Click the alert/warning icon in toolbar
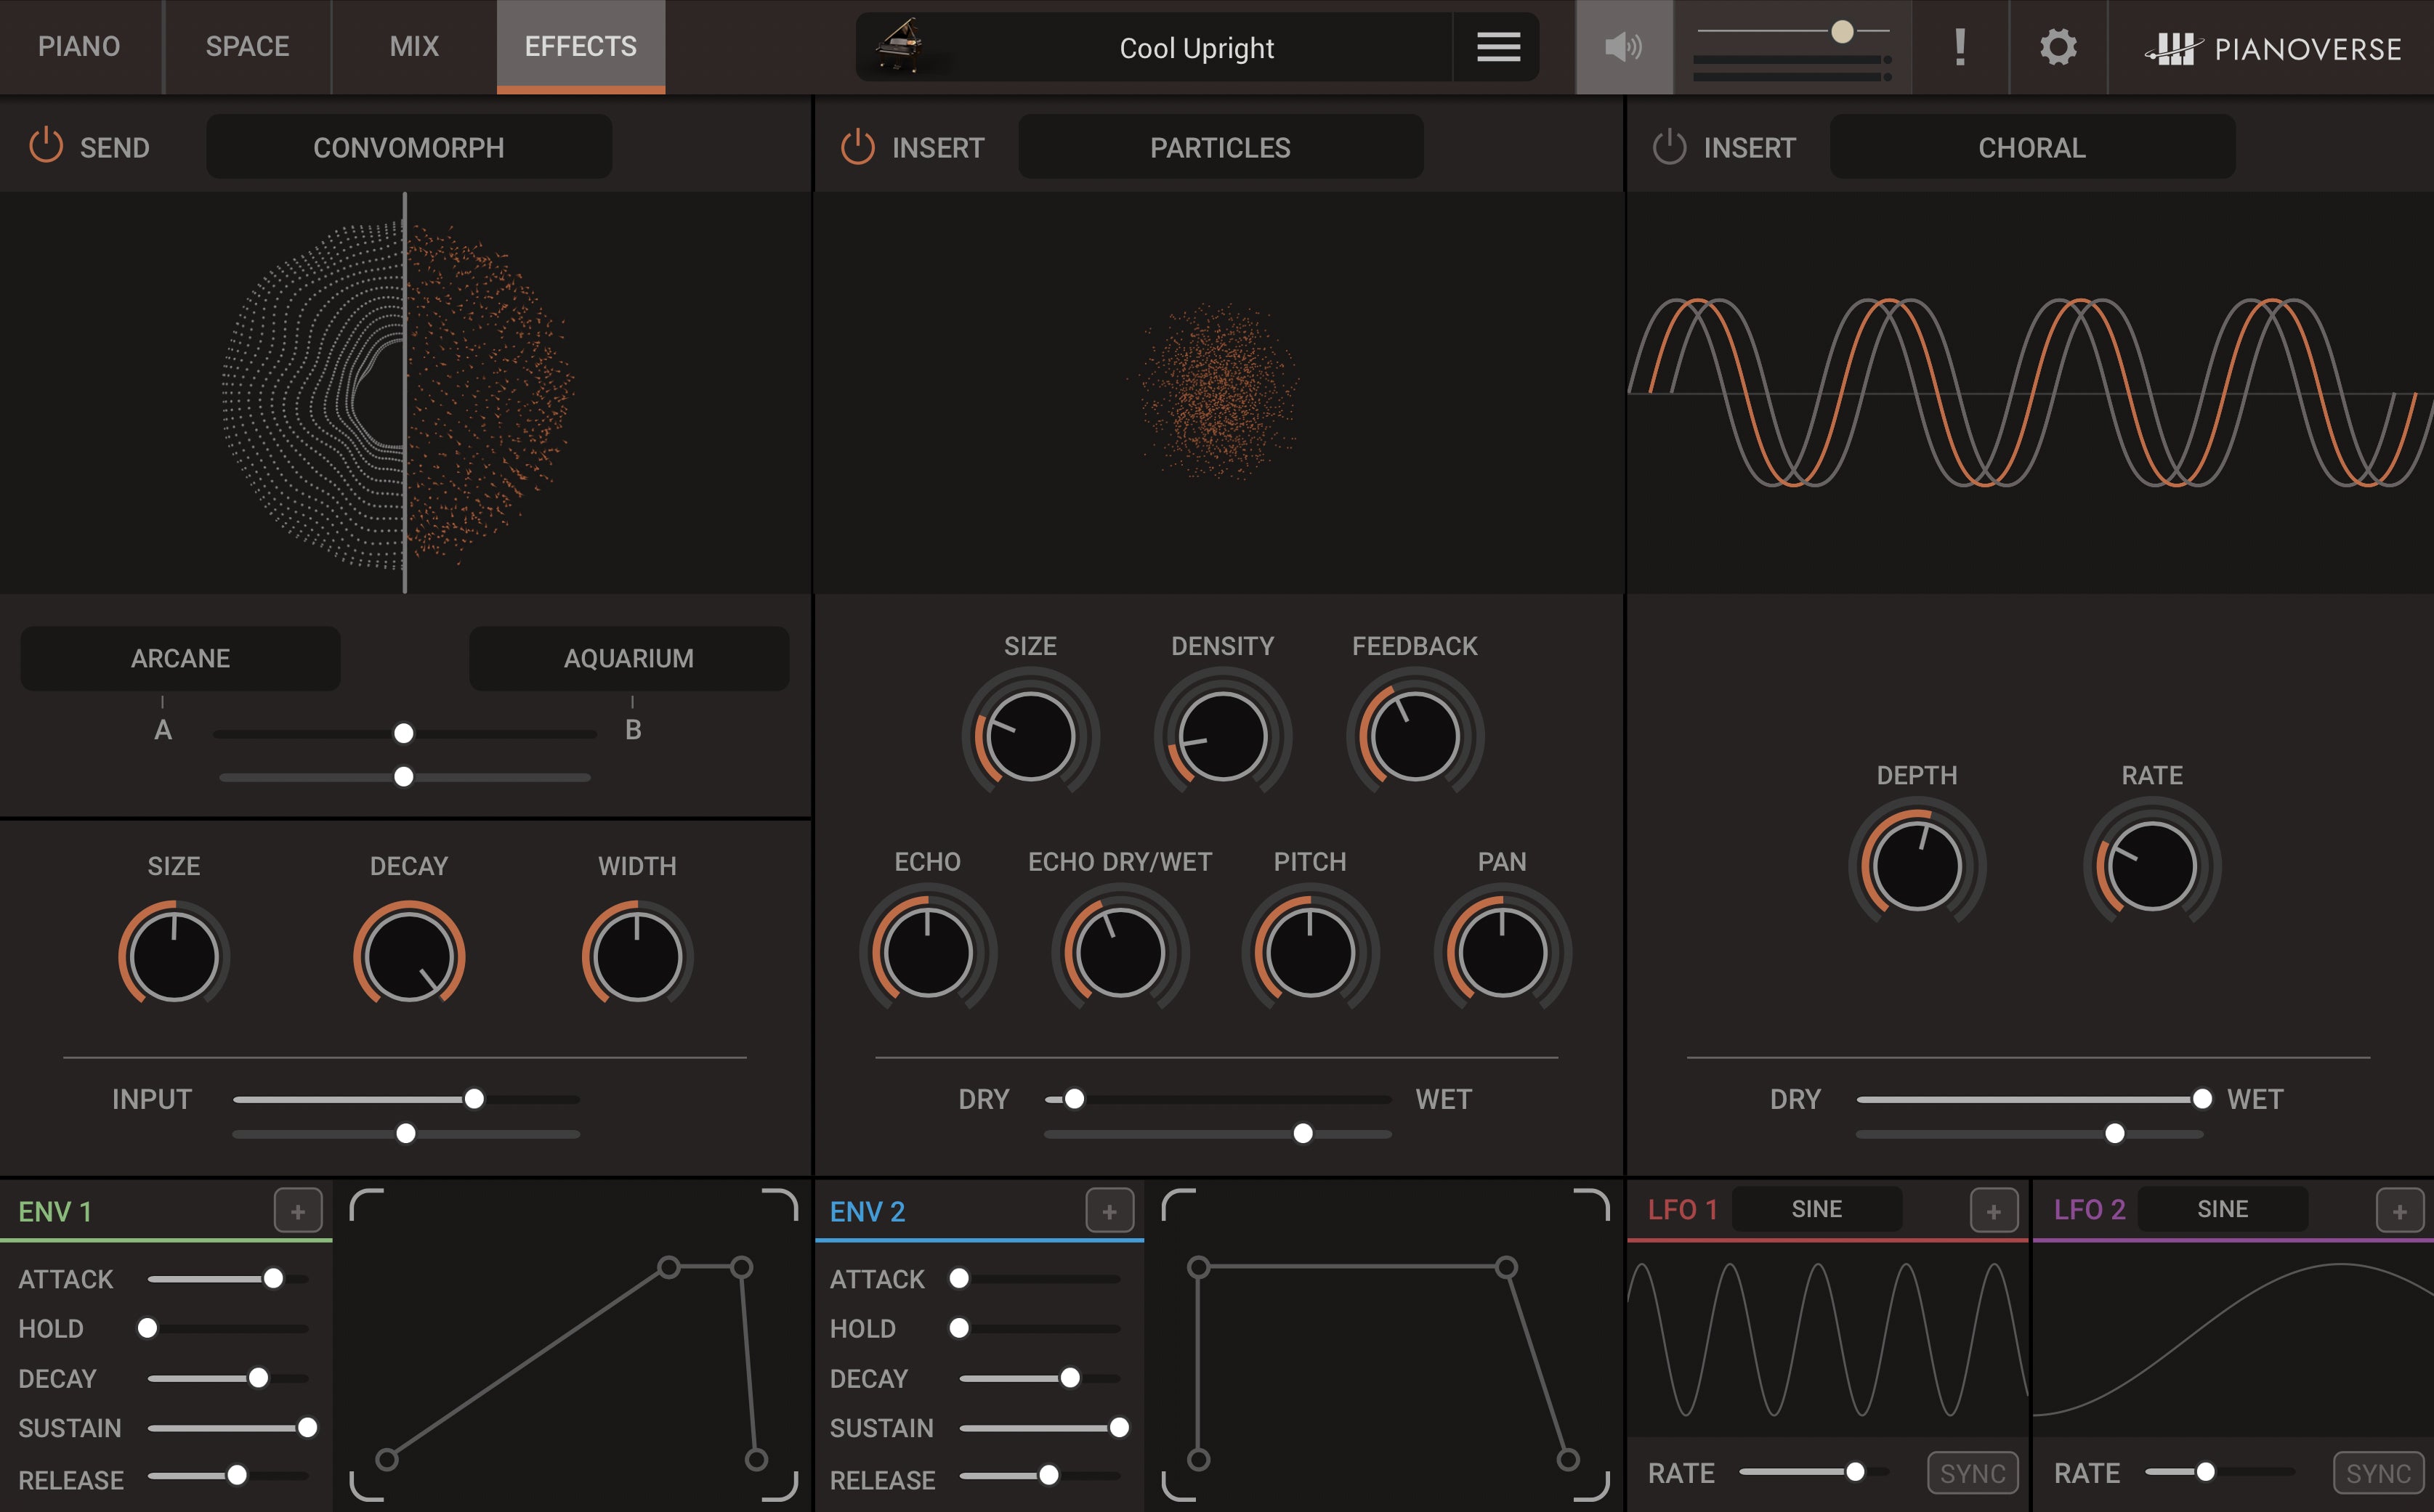 click(x=1958, y=47)
